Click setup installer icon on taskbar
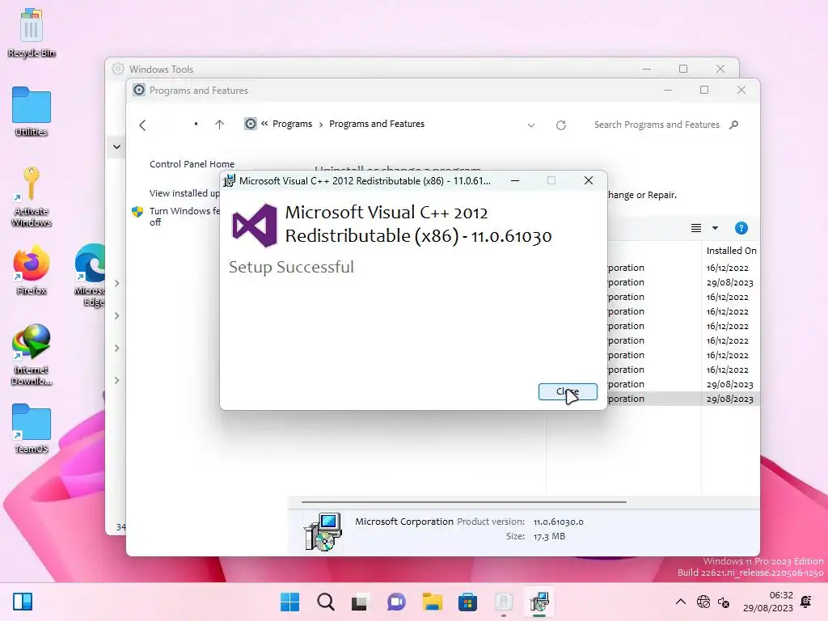This screenshot has width=828, height=621. (539, 602)
